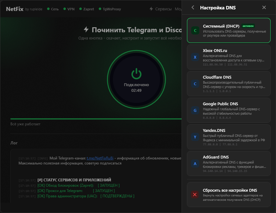Screen dimensions: 276x213
Task: Click log line Права администратора (UAC)
Action: [77, 196]
